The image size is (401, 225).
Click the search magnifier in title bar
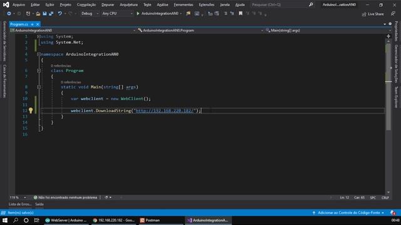311,4
